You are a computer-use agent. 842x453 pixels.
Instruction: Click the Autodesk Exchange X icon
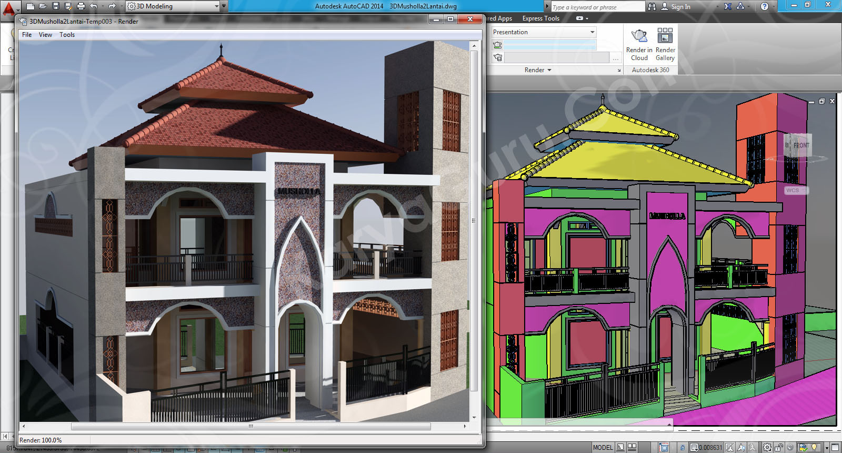click(727, 6)
